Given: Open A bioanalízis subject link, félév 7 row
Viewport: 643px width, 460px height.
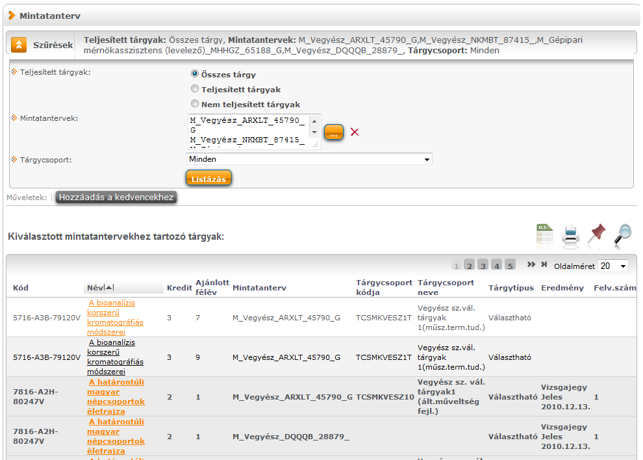Looking at the screenshot, I should point(115,317).
